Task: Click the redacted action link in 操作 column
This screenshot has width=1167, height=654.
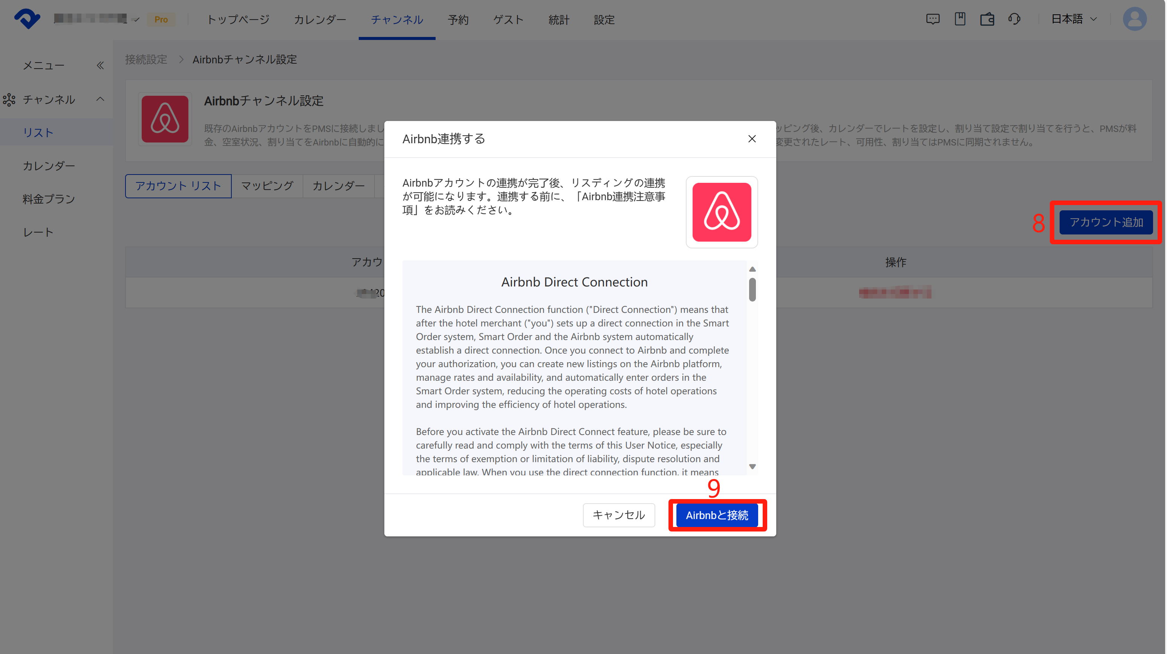Action: point(895,293)
